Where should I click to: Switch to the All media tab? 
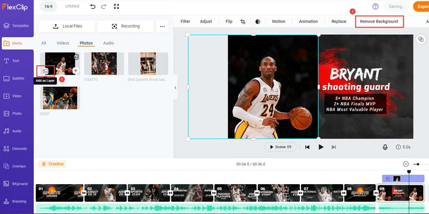coord(43,43)
